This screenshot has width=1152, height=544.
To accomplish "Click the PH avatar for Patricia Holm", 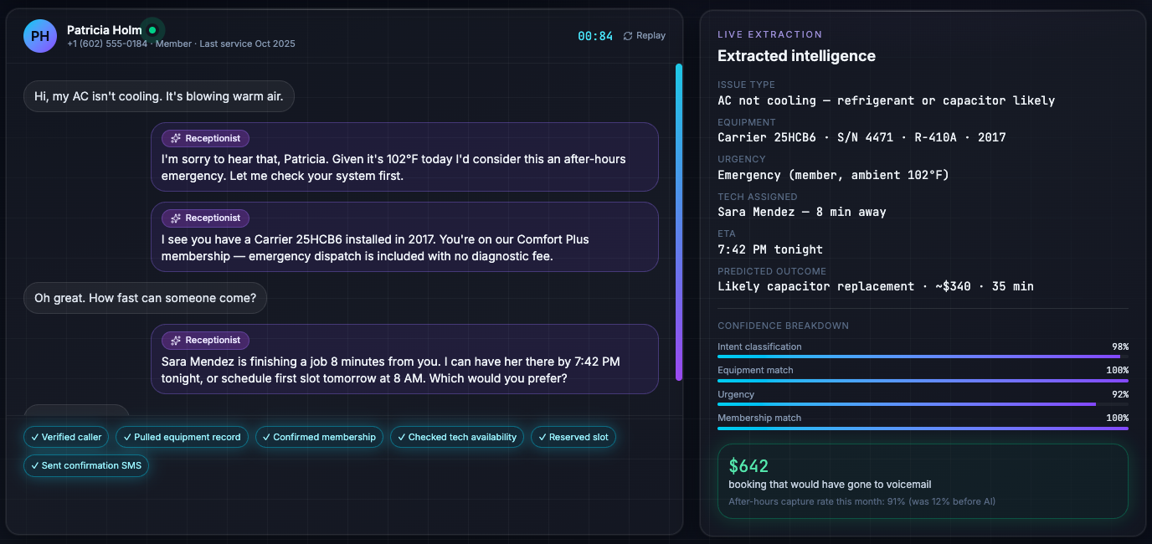I will (x=40, y=36).
